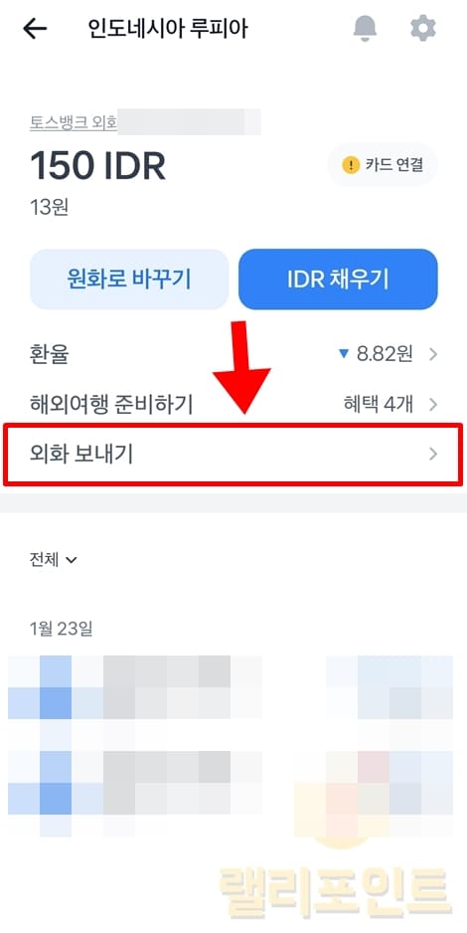Click the 카드 연결 button

(x=383, y=165)
